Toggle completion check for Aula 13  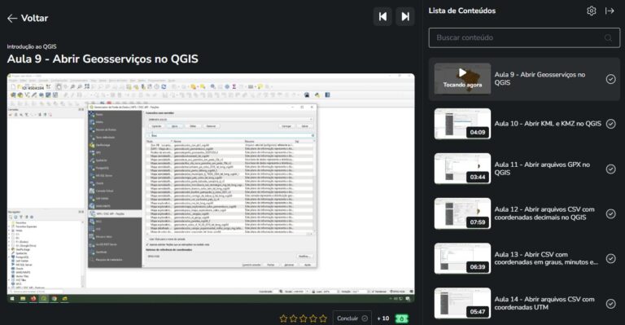pos(610,258)
